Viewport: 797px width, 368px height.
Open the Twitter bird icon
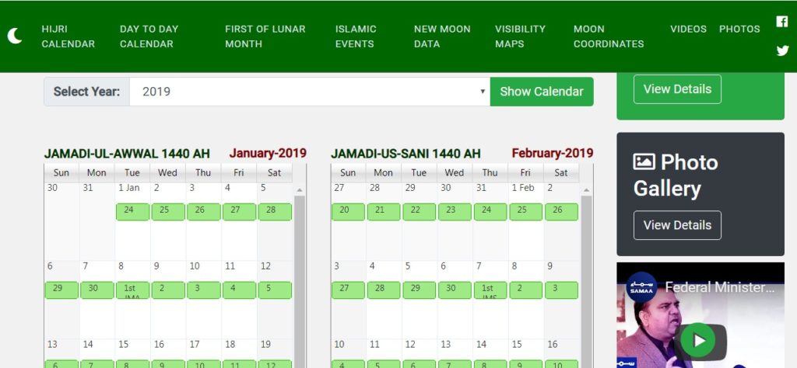point(782,50)
